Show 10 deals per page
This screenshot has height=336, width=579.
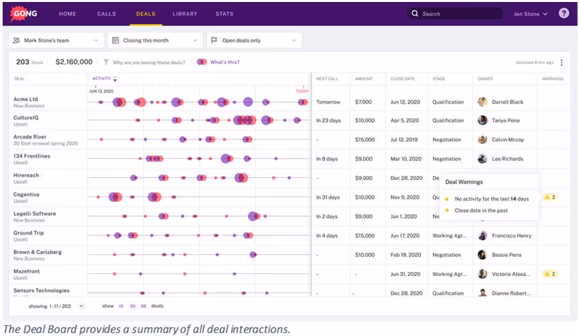[x=121, y=306]
